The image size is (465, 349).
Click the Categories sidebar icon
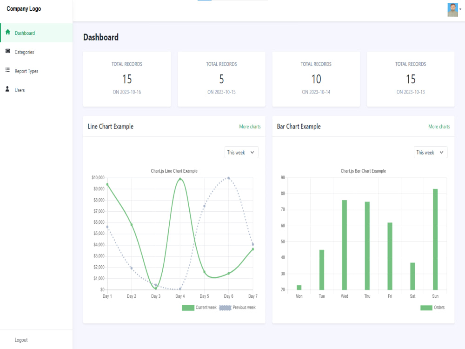tap(8, 51)
